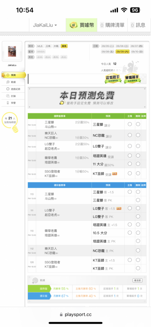Open the 買噱幣 coin purchase icon
151x327 pixels.
[74, 25]
